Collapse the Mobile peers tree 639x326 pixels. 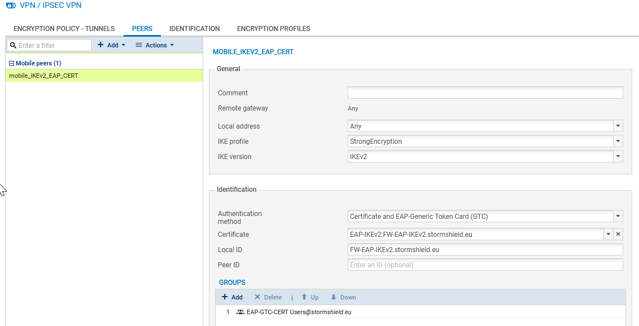12,63
